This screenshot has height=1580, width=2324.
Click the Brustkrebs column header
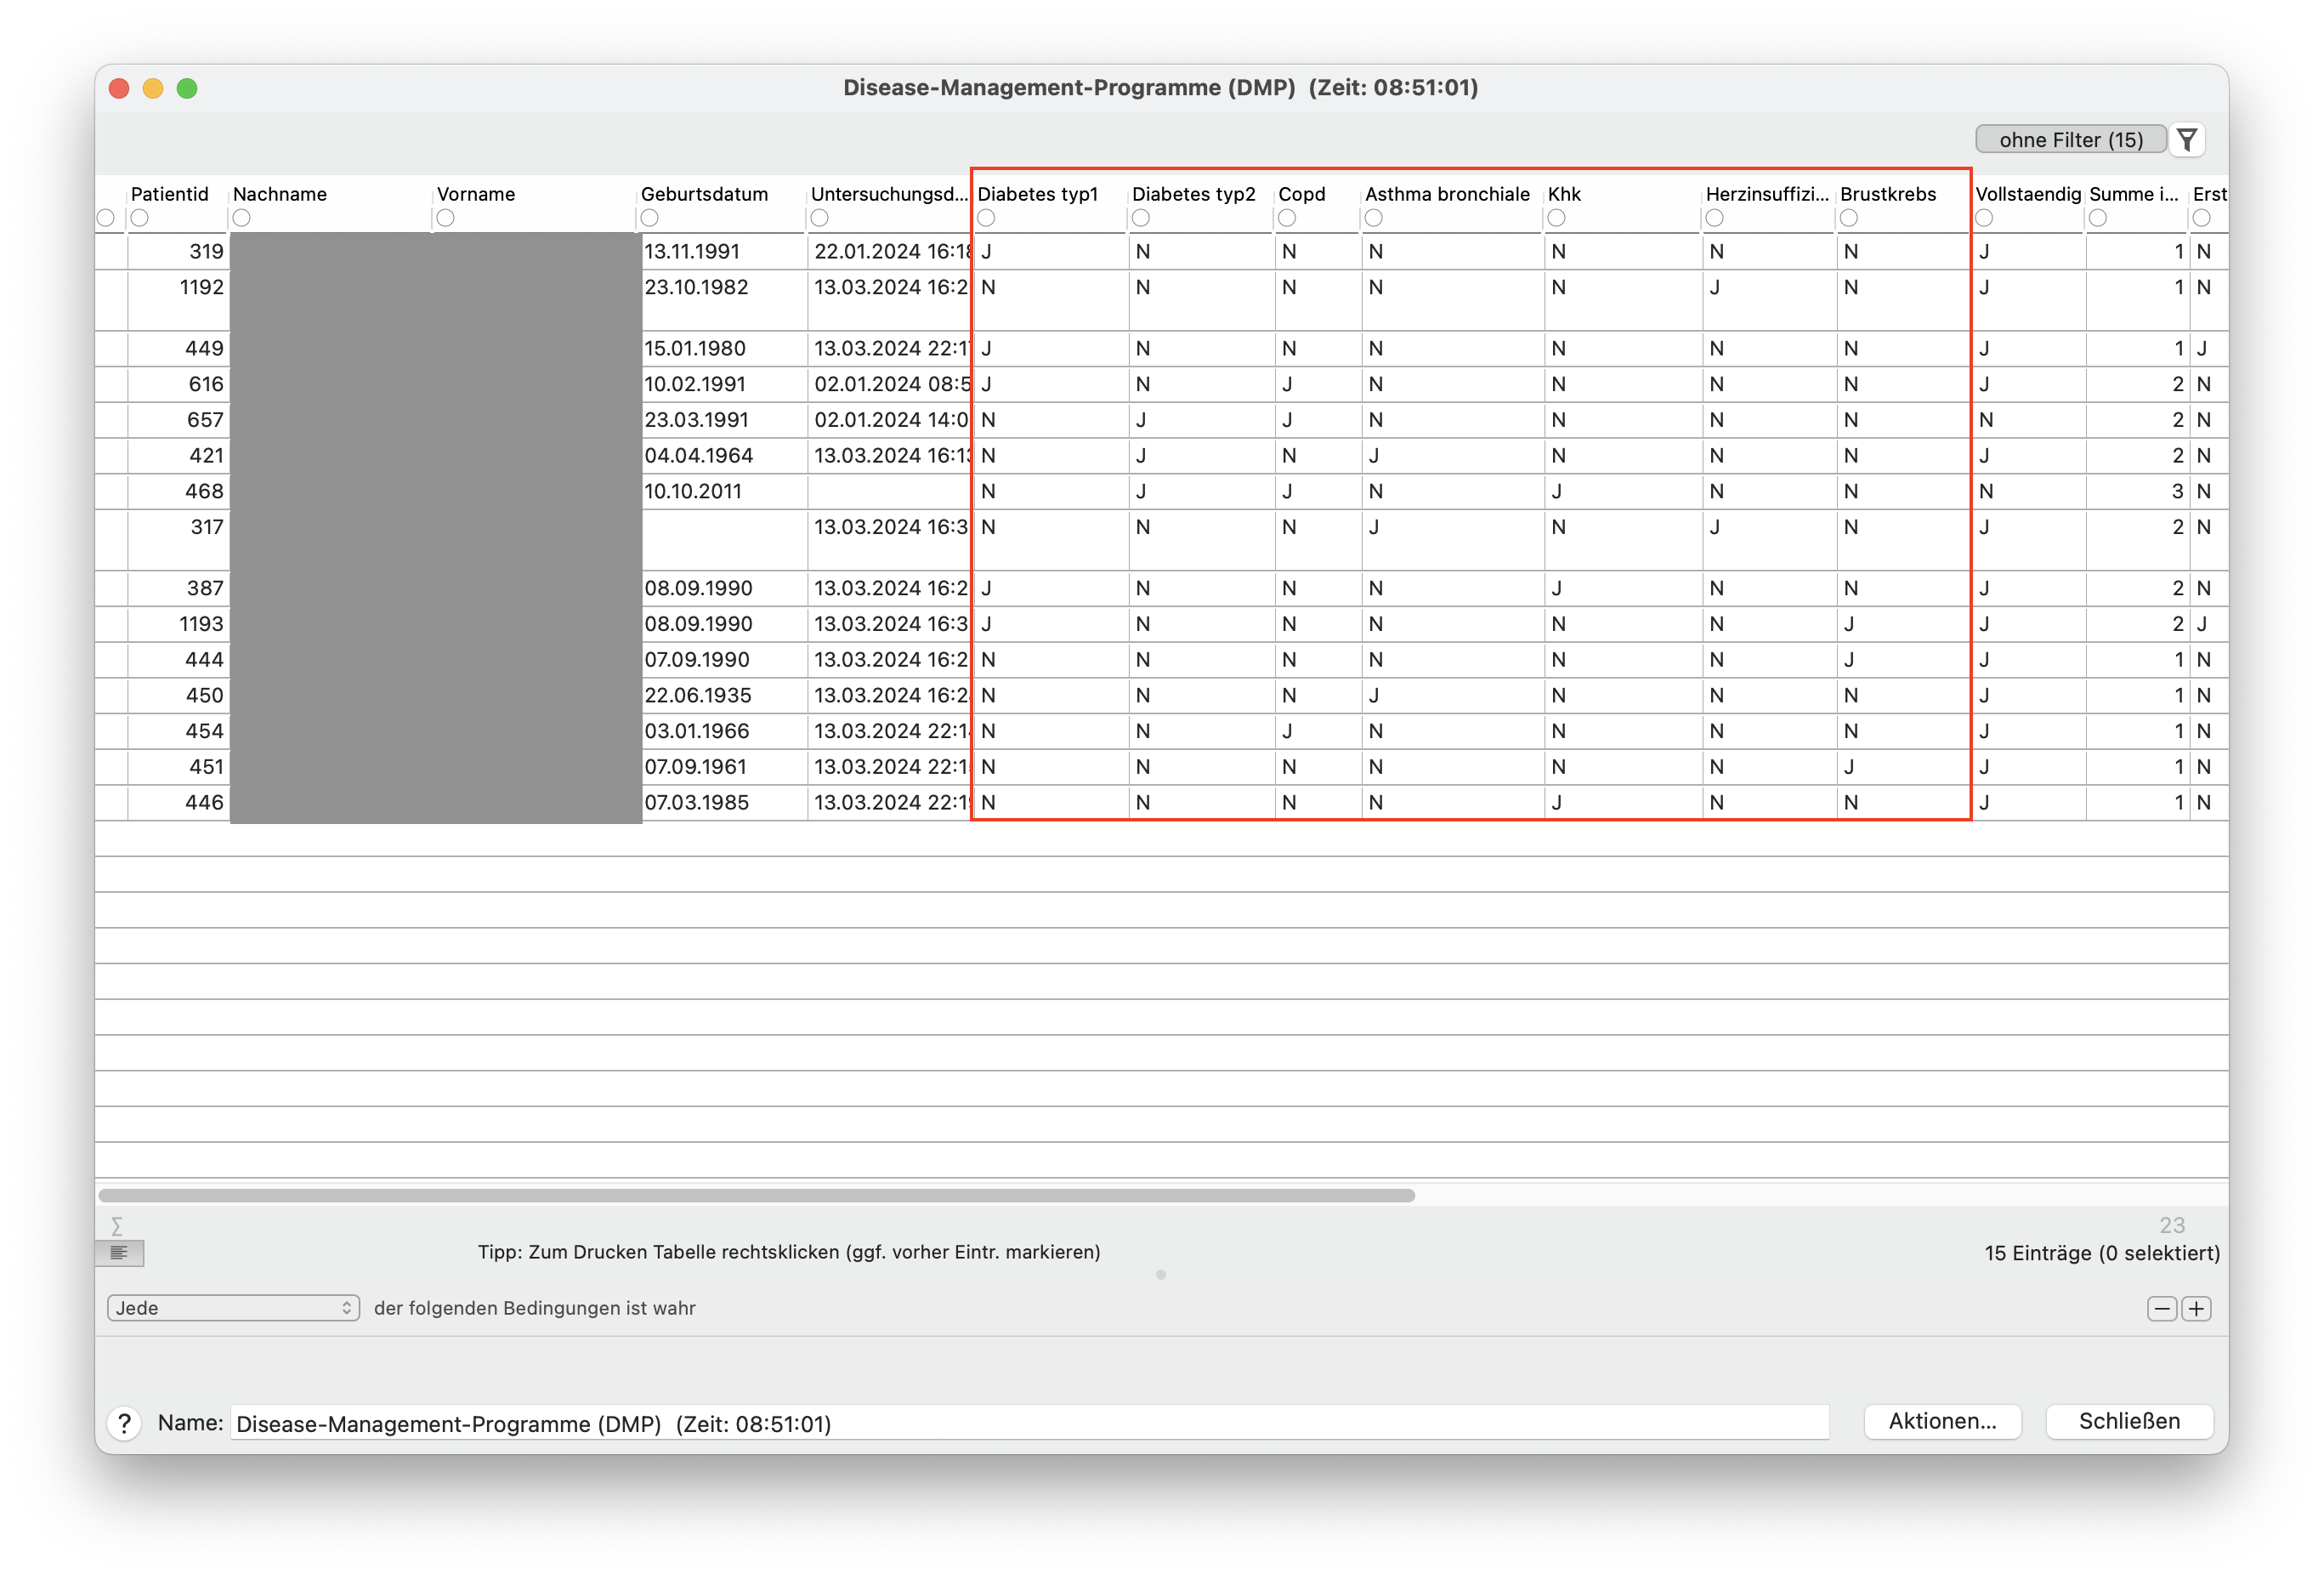point(1889,194)
